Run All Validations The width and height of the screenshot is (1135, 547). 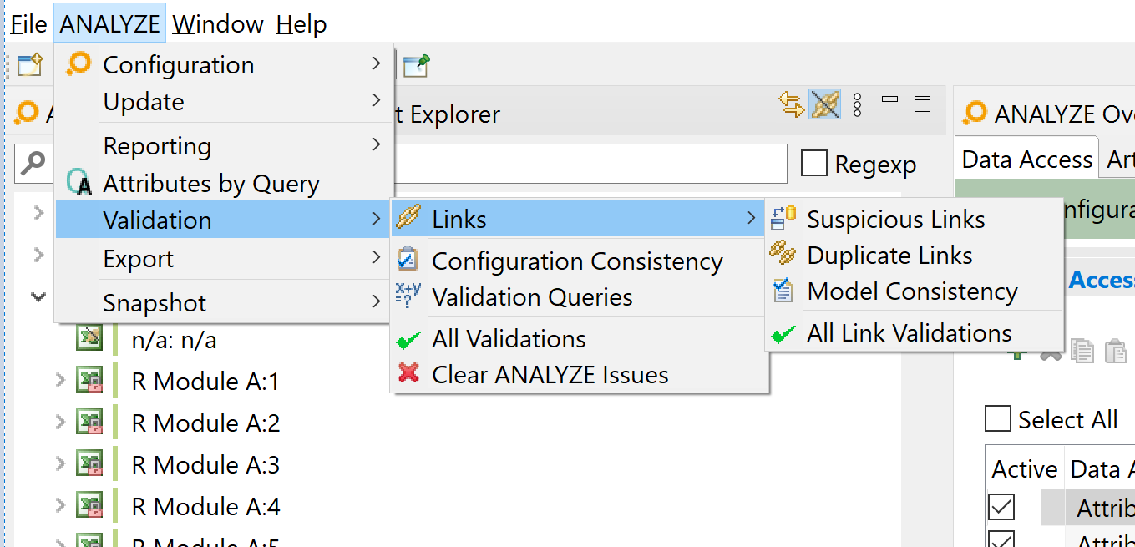pyautogui.click(x=579, y=338)
